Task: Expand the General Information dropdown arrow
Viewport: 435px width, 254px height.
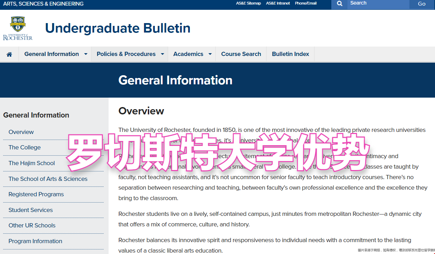Action: [x=85, y=54]
